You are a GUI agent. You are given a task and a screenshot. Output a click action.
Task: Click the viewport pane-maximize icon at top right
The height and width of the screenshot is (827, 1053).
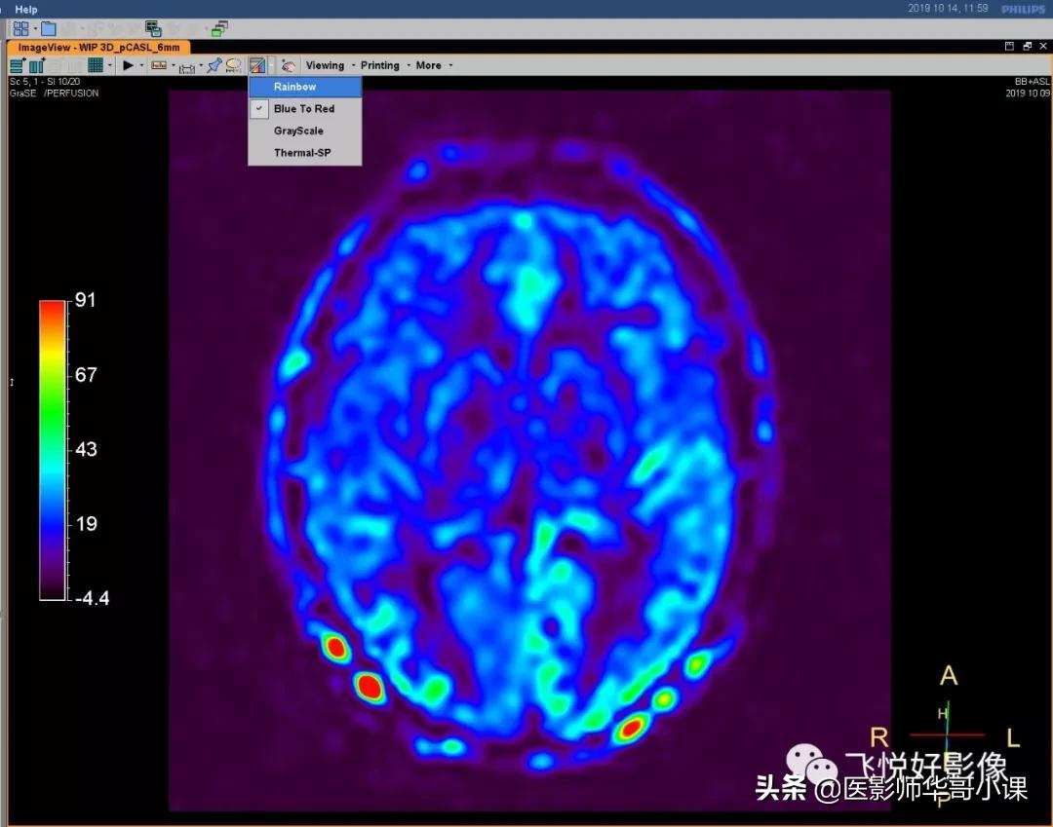(x=1009, y=47)
